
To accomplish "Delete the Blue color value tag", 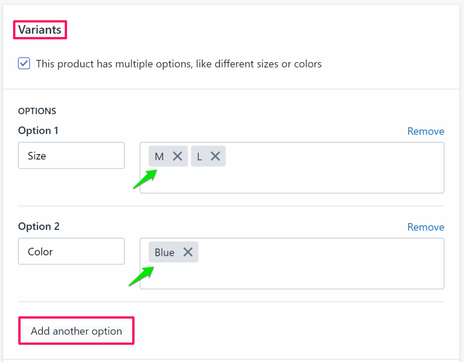I will click(188, 252).
